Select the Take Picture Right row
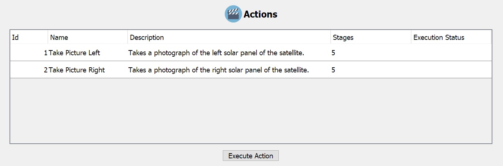This screenshot has height=166, width=503. pyautogui.click(x=77, y=70)
